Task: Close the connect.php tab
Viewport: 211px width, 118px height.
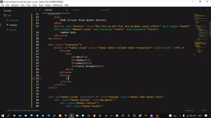Action: point(122,10)
